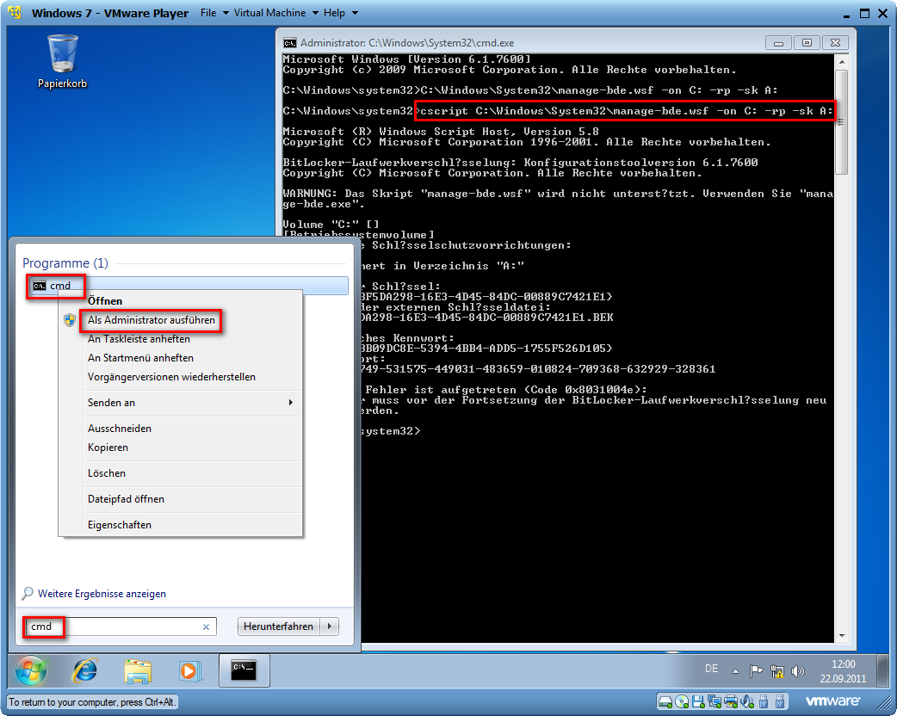Clear the Start menu search box
The image size is (897, 716).
(206, 626)
